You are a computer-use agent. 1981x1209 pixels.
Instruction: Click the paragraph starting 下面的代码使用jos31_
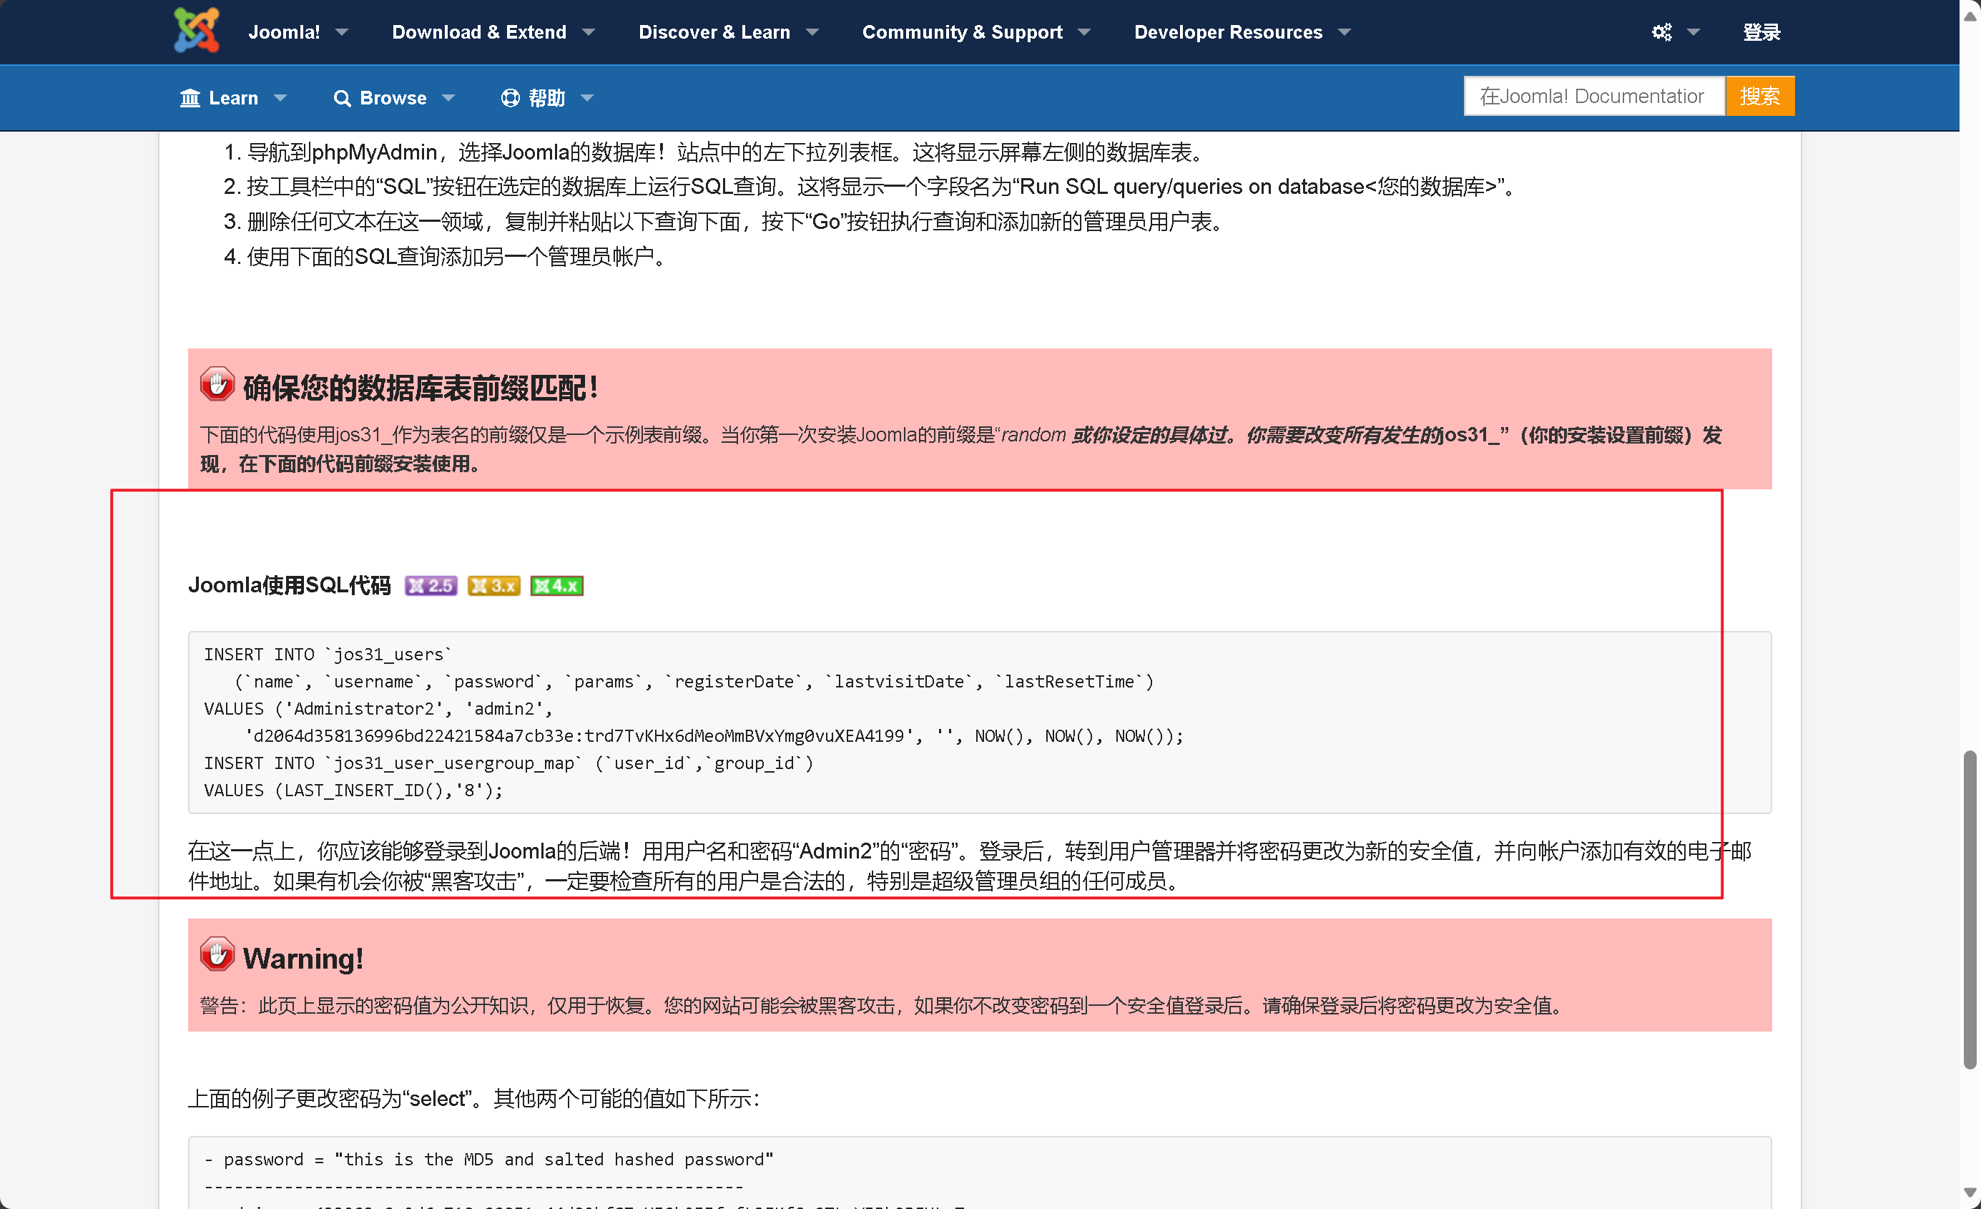[962, 449]
